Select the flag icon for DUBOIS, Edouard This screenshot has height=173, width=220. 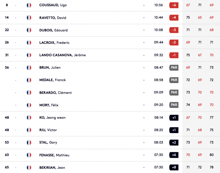[29, 30]
